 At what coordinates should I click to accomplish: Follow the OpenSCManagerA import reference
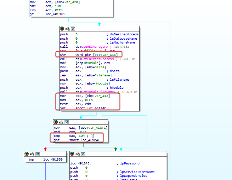[x=95, y=47]
